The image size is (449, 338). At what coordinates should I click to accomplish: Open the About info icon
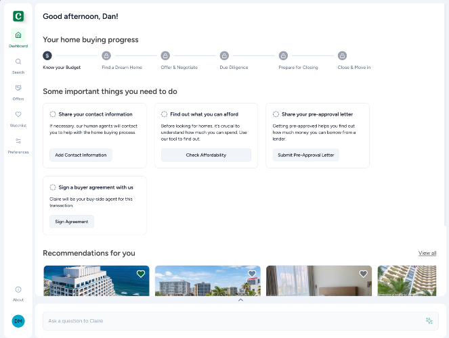(x=18, y=289)
